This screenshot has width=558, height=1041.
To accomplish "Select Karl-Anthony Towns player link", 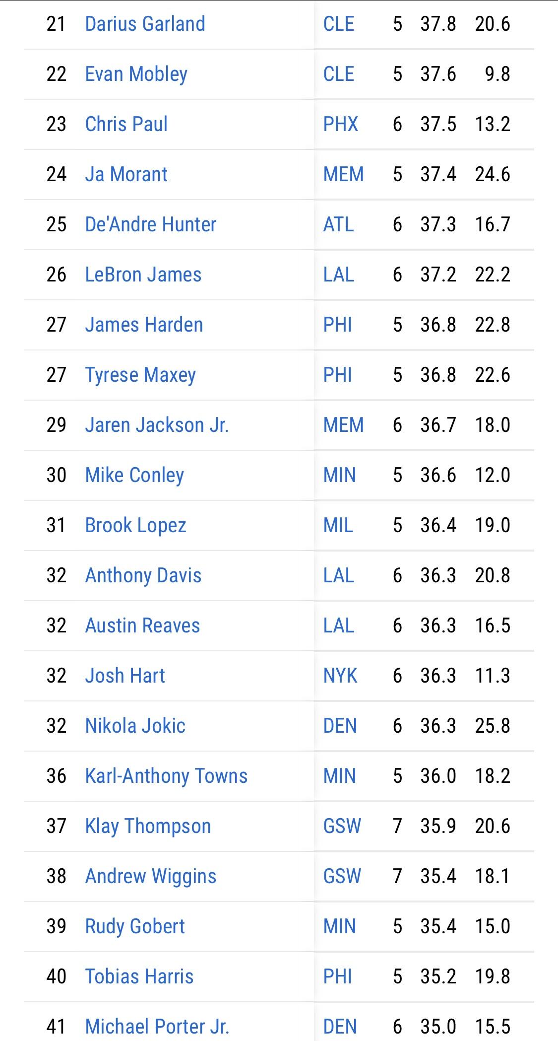I will (166, 776).
